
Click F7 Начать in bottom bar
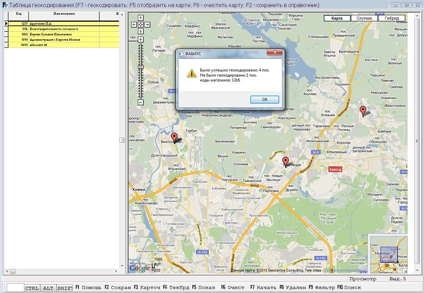[263, 288]
